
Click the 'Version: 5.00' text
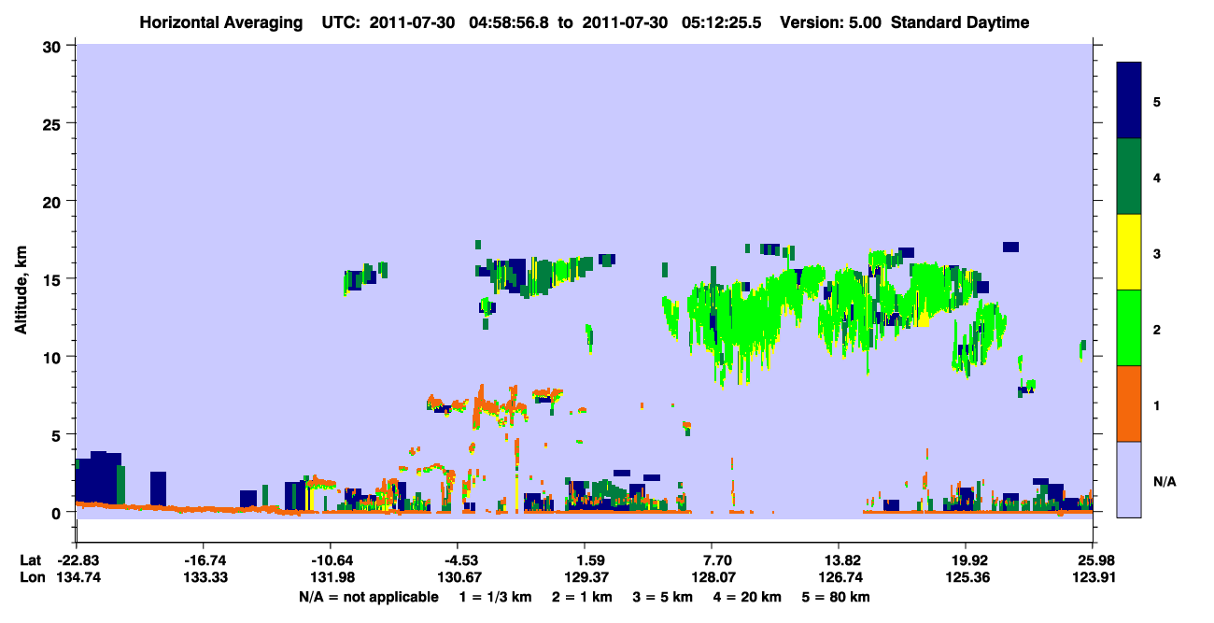tap(833, 22)
